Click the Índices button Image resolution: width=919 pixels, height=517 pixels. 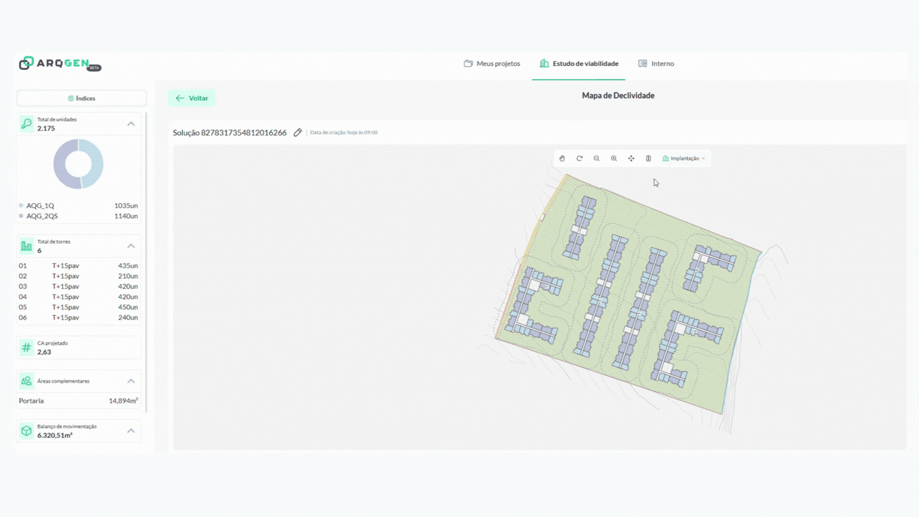pyautogui.click(x=81, y=98)
